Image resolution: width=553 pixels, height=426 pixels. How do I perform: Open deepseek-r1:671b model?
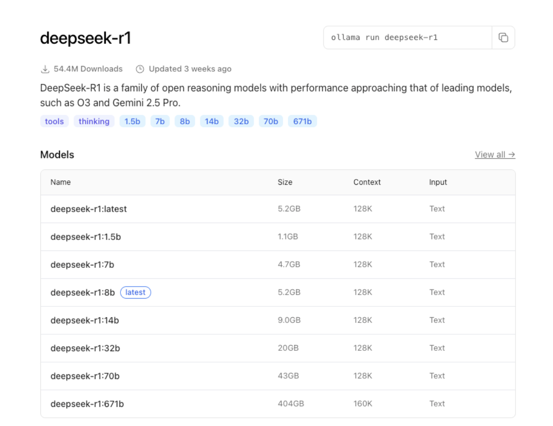click(87, 404)
